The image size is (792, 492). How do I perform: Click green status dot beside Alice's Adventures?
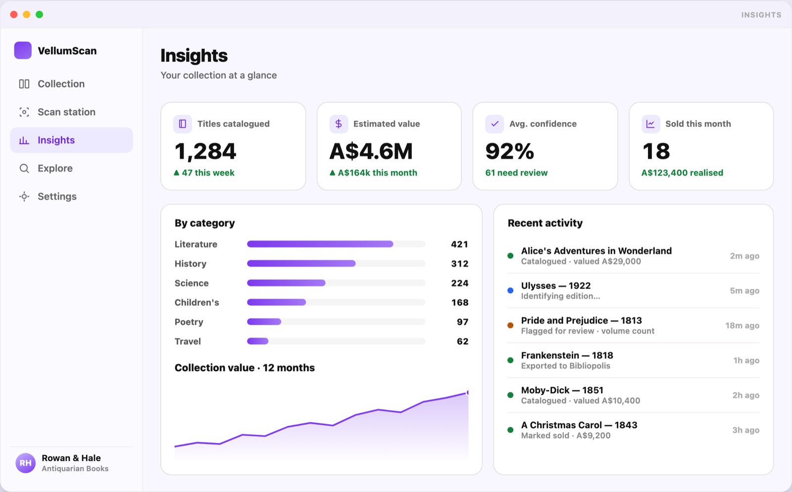click(510, 256)
